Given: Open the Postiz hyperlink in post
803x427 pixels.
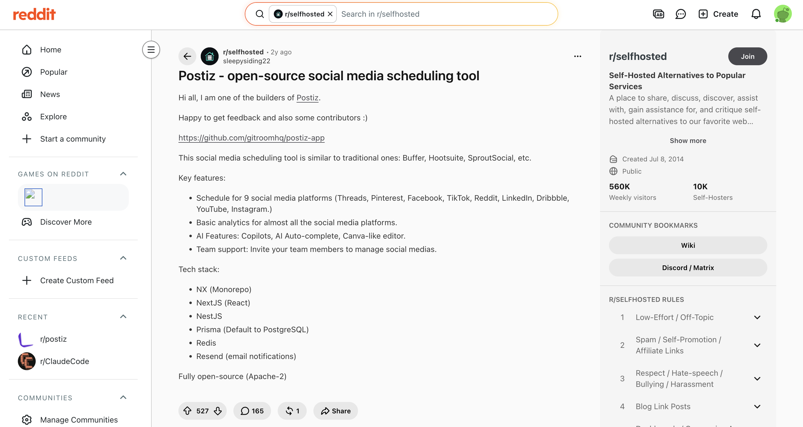Looking at the screenshot, I should [307, 98].
